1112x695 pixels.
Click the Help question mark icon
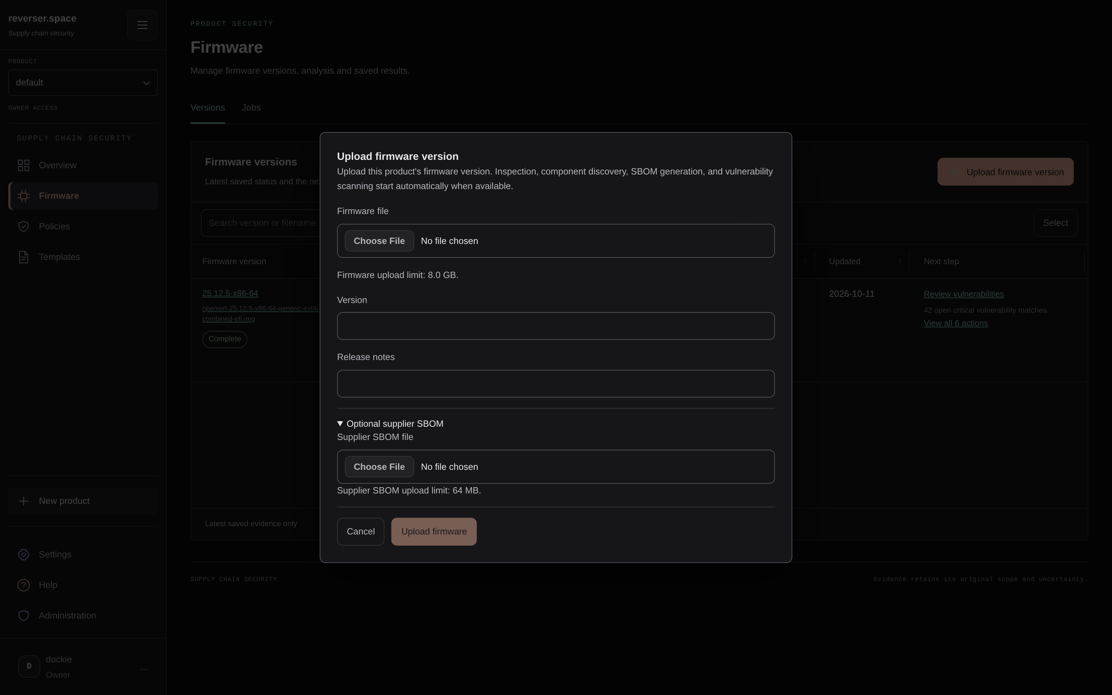(23, 585)
